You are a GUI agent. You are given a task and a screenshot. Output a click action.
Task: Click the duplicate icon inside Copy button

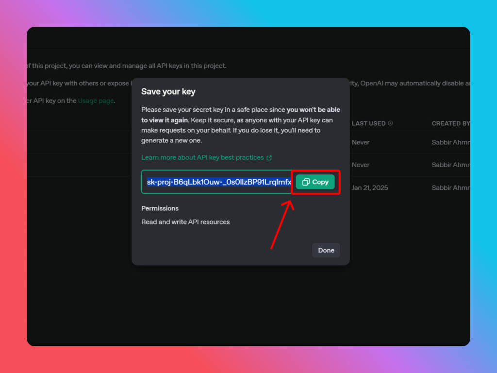pos(306,182)
